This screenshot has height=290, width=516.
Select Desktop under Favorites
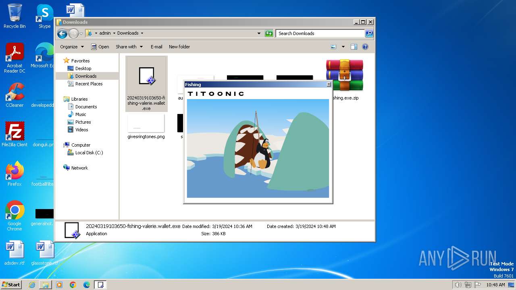click(83, 68)
